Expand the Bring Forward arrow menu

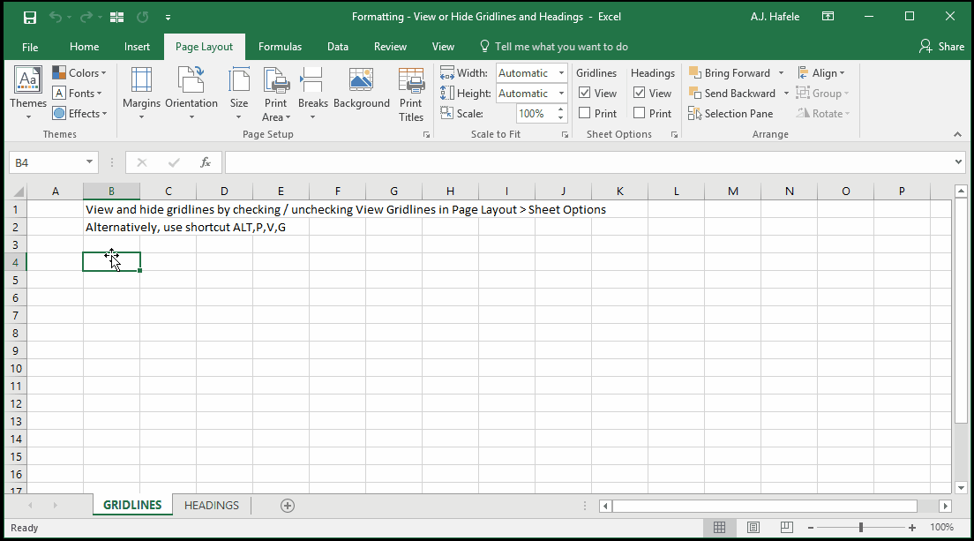coord(782,73)
